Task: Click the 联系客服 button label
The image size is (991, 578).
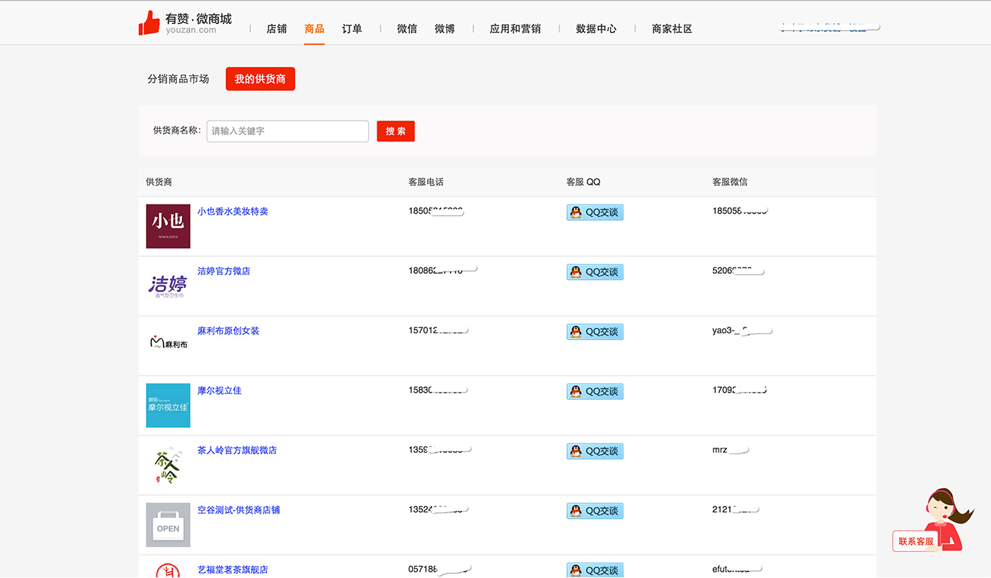Action: point(916,541)
